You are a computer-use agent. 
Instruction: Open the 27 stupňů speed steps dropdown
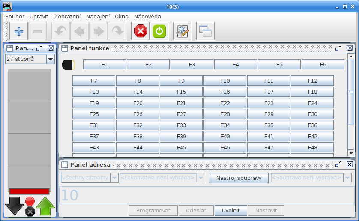(50, 59)
